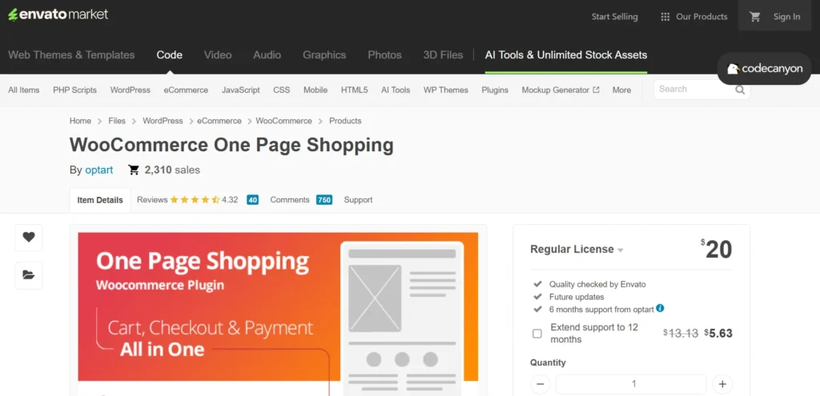Click the $20 price

[x=717, y=250]
